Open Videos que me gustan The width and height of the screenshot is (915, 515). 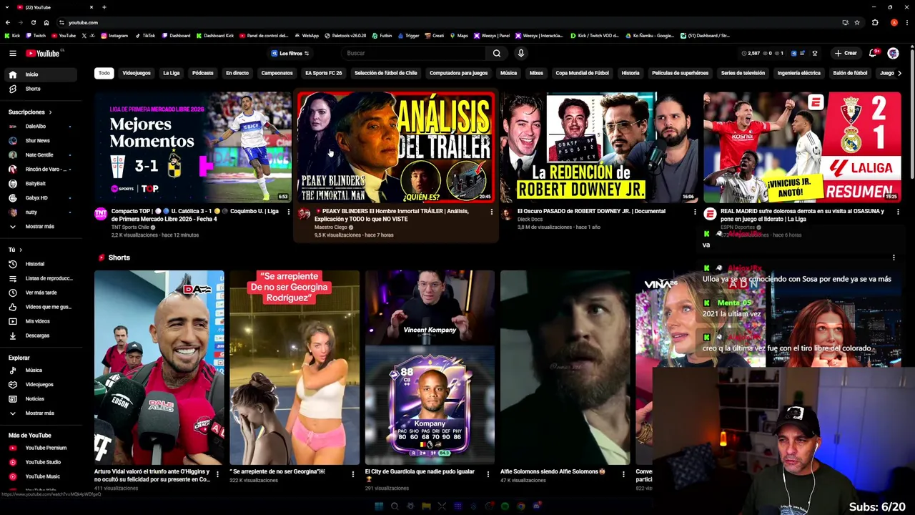(41, 307)
